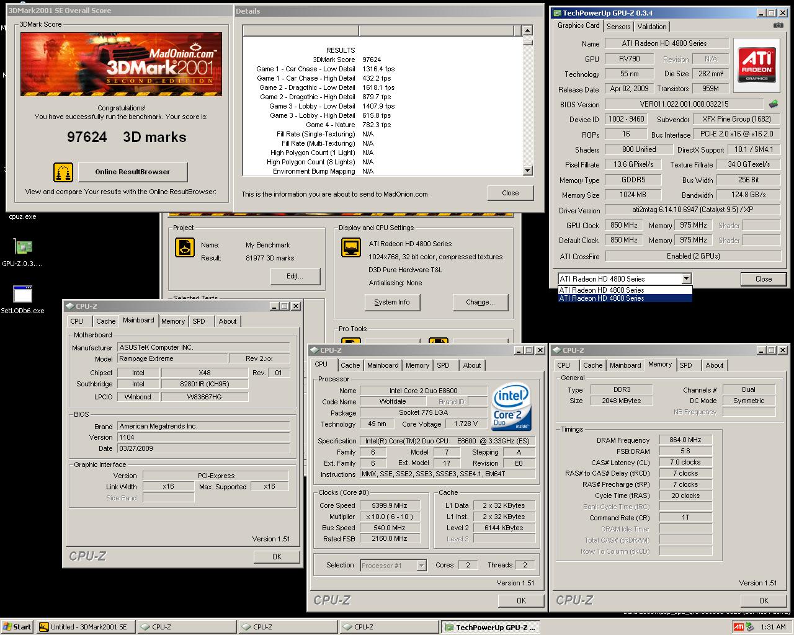Click scroll up arrow in Details results list
Viewport: 794px width, 635px height.
[x=528, y=30]
